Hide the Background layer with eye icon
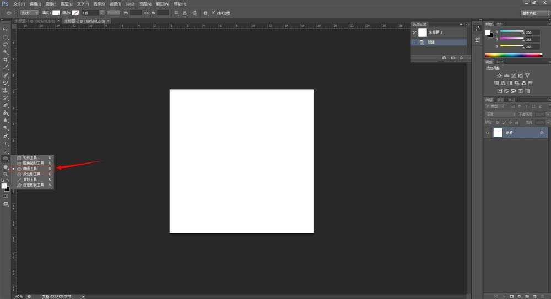 tap(488, 133)
